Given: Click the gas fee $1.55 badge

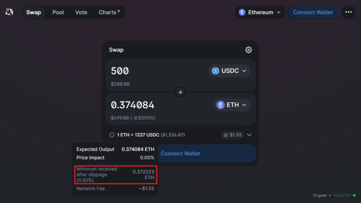Looking at the screenshot, I should click(232, 135).
